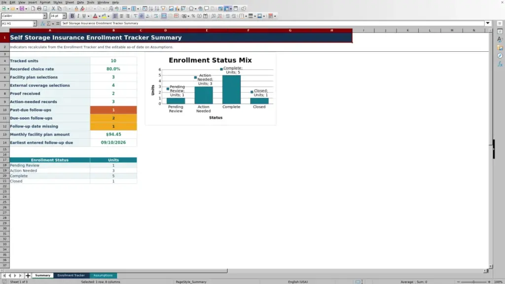Switch to Enrollment Tracker sheet tab
This screenshot has height=284, width=505.
(71, 276)
